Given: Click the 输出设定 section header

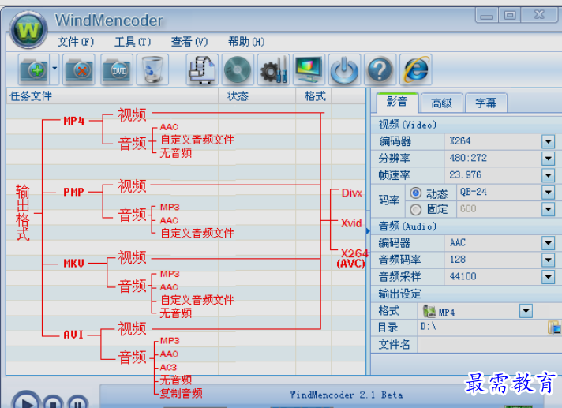Looking at the screenshot, I should click(x=466, y=294).
